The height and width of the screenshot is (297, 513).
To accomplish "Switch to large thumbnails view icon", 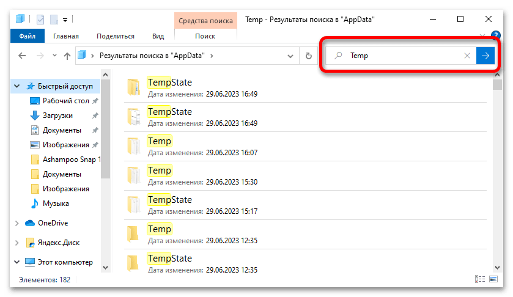I will tap(493, 279).
